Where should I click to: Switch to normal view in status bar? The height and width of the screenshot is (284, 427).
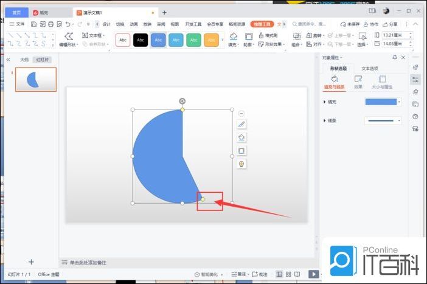point(279,275)
